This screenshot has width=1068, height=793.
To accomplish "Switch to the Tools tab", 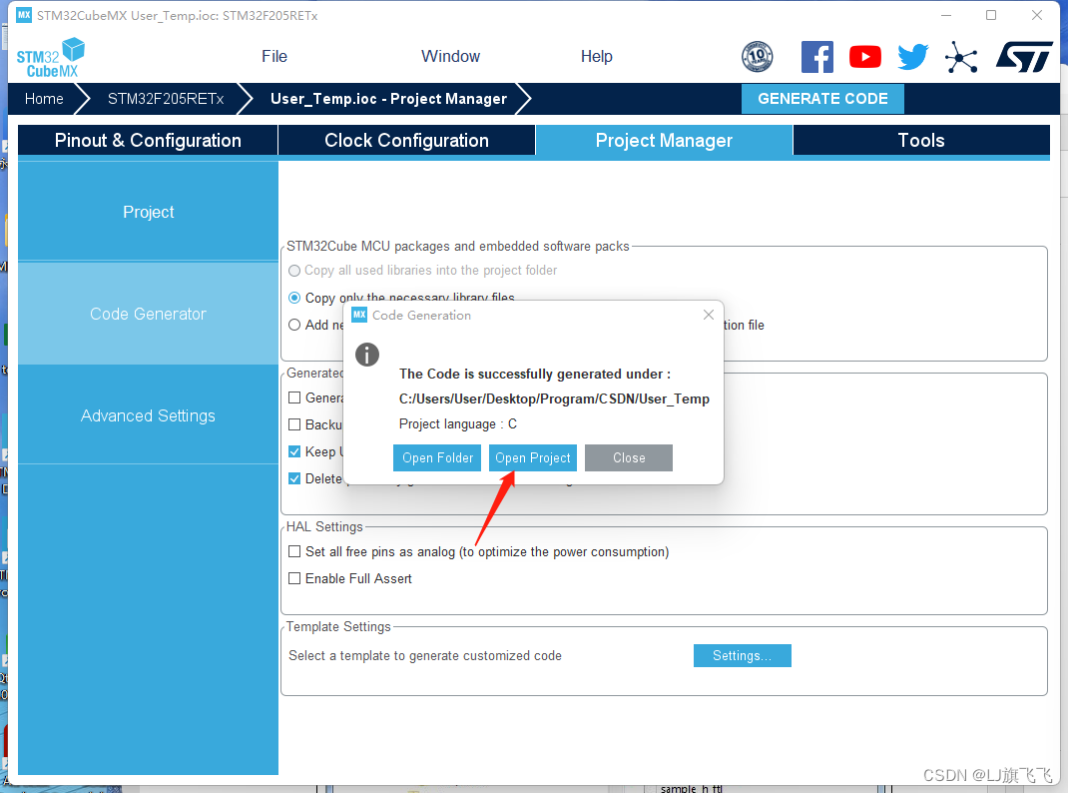I will pos(921,141).
